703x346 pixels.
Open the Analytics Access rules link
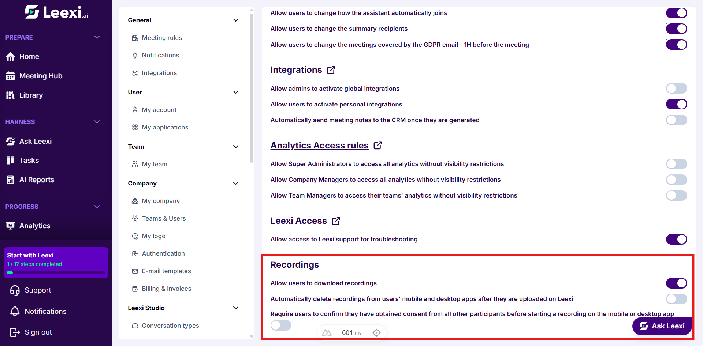tap(319, 146)
